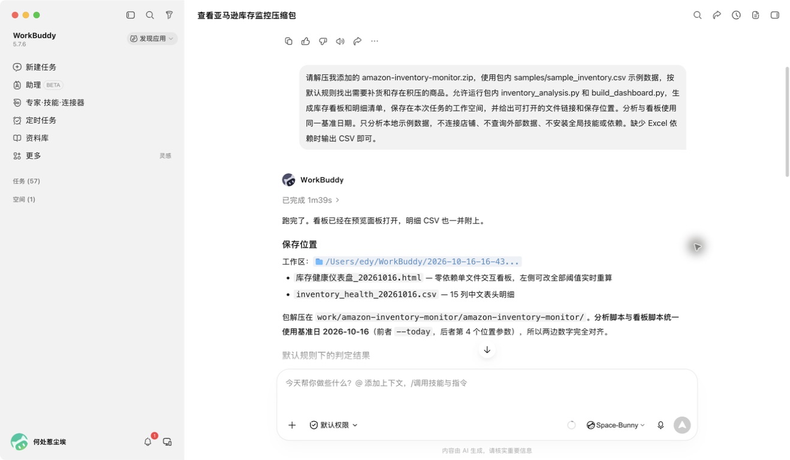Expand the 空间 (1) section
The image size is (790, 460).
[x=24, y=199]
